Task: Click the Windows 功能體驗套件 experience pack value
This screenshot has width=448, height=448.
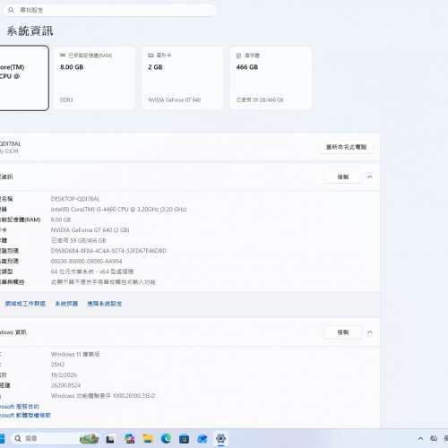Action: point(103,396)
